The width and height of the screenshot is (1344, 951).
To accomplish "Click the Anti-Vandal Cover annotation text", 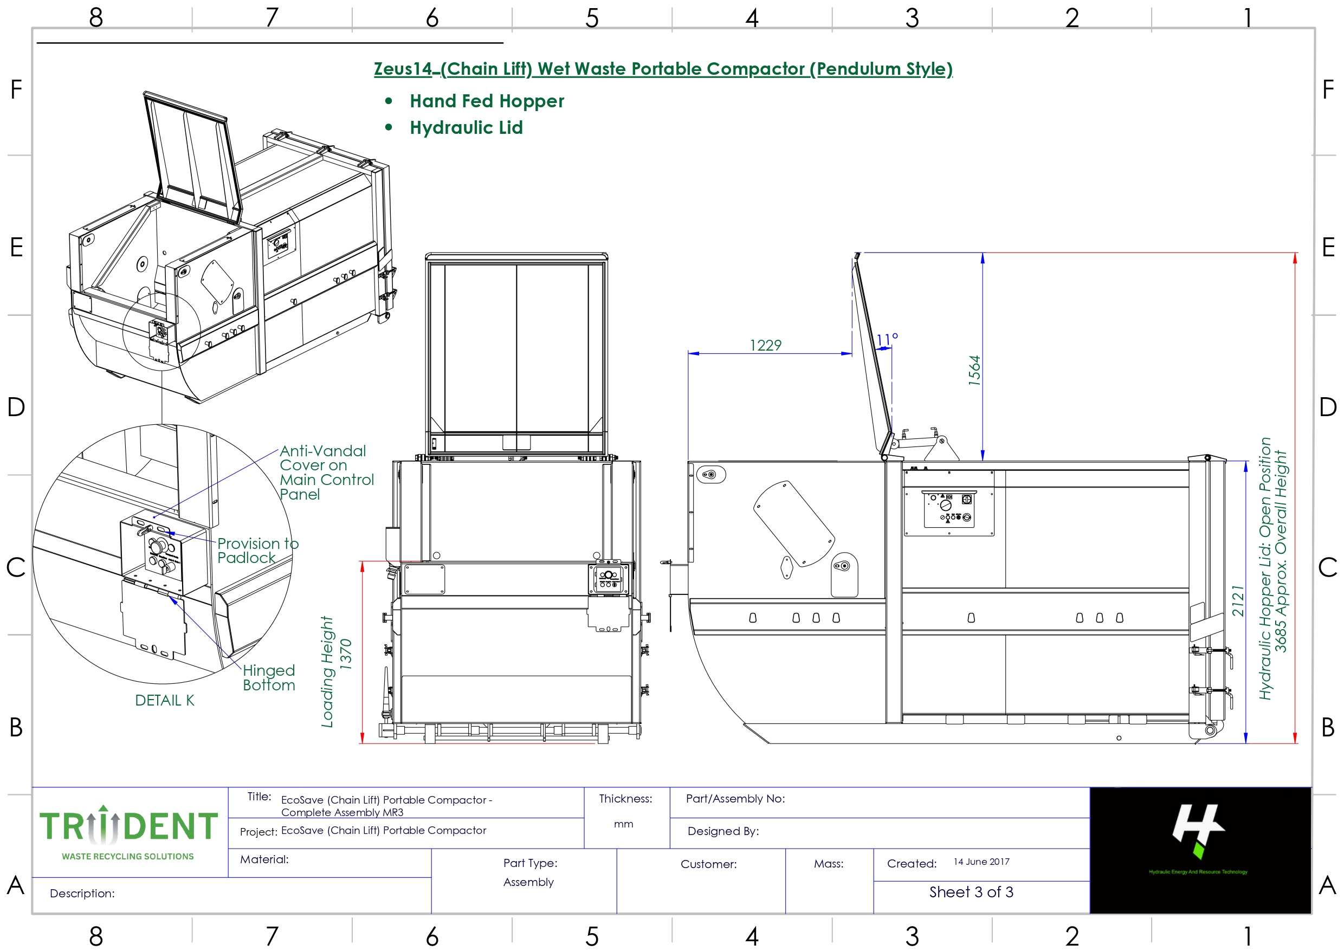I will [x=326, y=472].
